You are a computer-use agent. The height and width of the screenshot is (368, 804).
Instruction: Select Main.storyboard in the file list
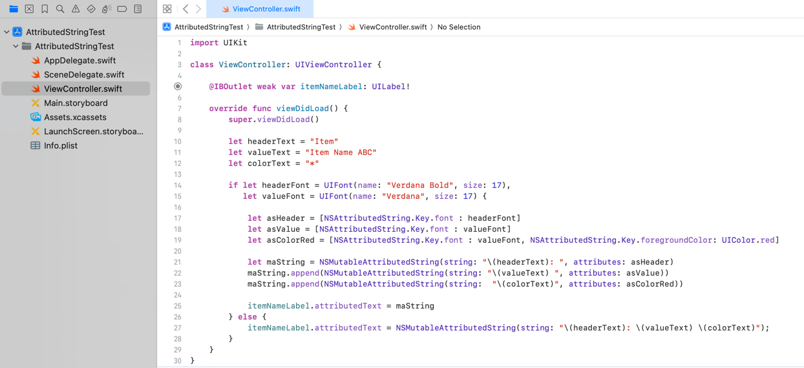coord(76,103)
